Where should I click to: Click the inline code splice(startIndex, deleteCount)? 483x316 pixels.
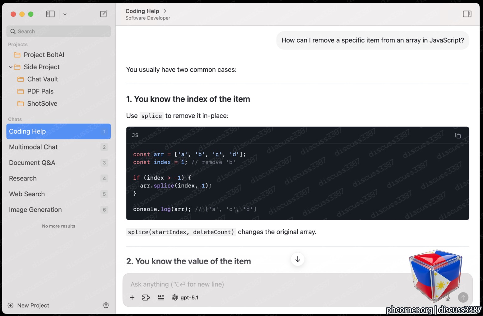(x=181, y=232)
